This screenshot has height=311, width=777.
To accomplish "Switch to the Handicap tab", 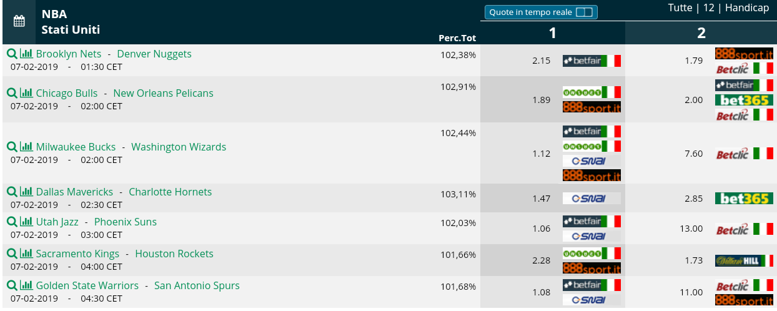I will 747,7.
